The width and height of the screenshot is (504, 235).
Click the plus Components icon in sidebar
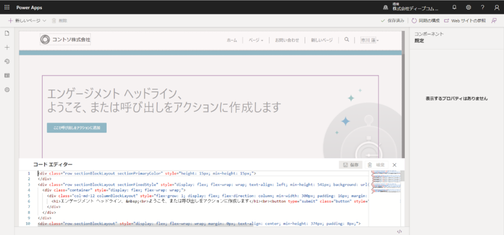pos(7,47)
